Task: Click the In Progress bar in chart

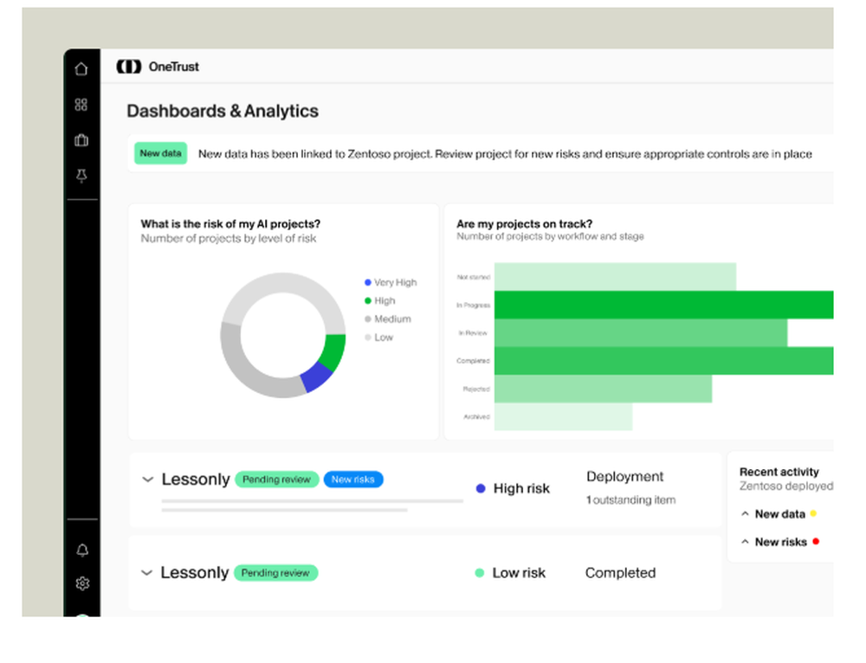Action: pyautogui.click(x=663, y=305)
